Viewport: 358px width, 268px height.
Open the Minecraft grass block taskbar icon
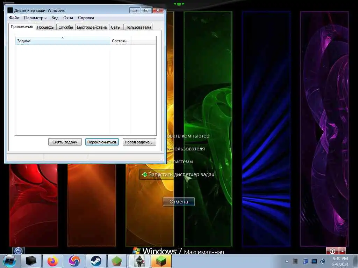pos(161,261)
